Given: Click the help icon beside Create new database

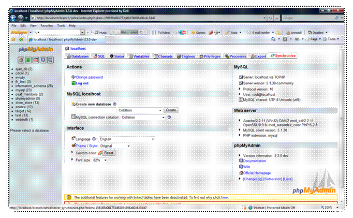Looking at the screenshot, I should click(115, 104).
